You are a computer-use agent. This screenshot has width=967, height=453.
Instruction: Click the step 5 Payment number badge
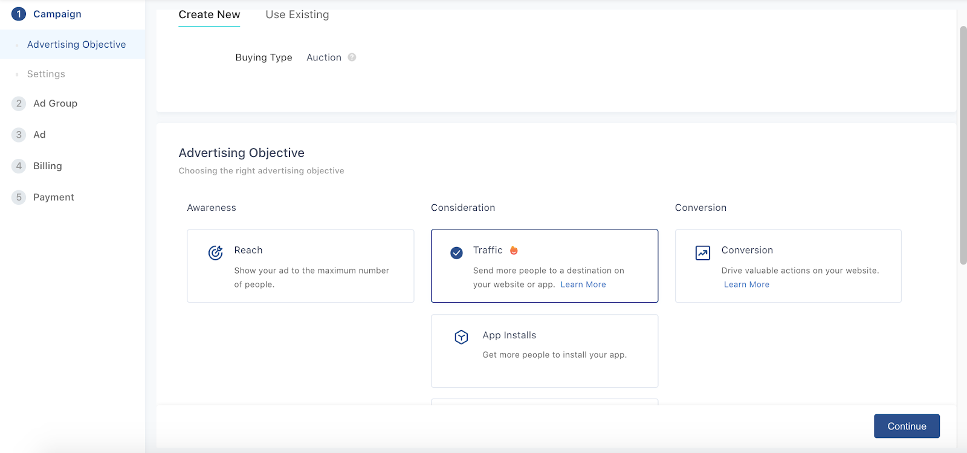[19, 197]
